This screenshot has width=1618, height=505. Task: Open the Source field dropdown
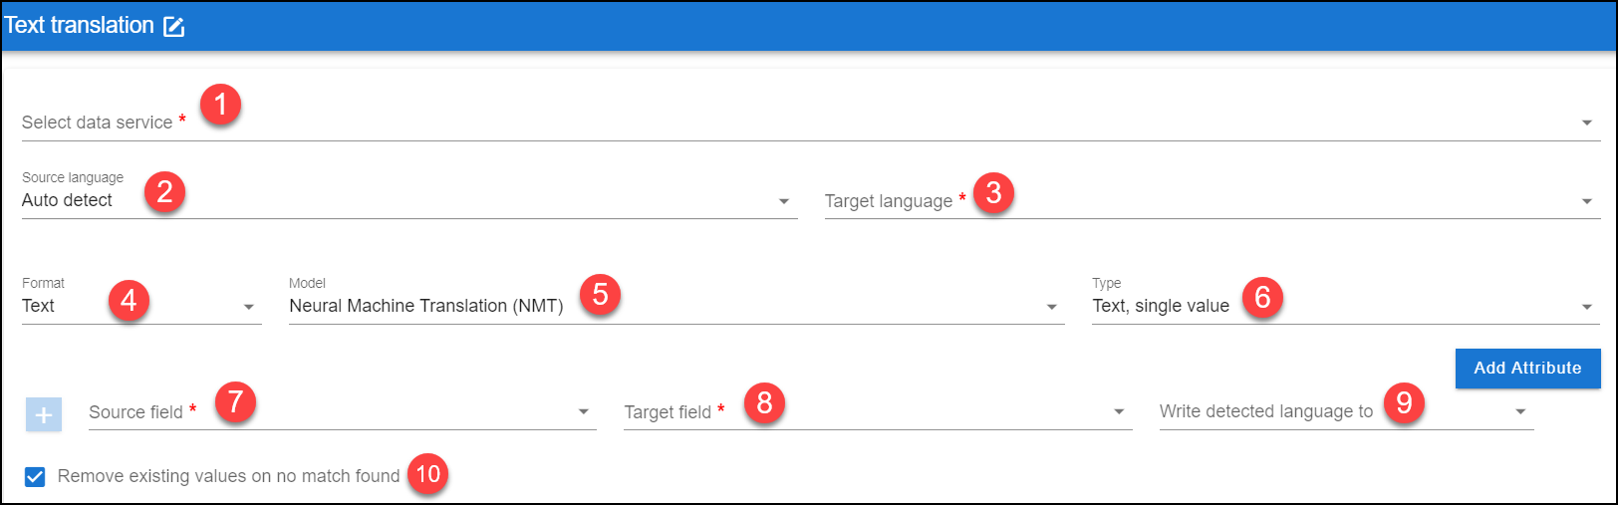click(343, 412)
